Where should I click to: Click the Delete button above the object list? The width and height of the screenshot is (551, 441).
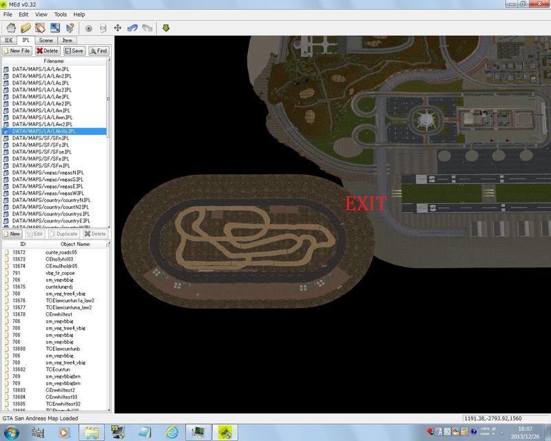click(x=95, y=234)
